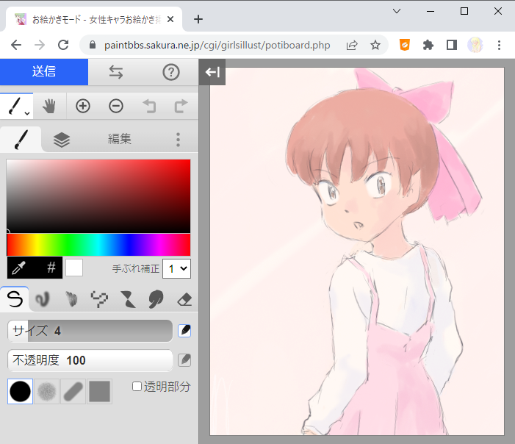Select the eraser tool
This screenshot has height=444, width=515.
184,299
